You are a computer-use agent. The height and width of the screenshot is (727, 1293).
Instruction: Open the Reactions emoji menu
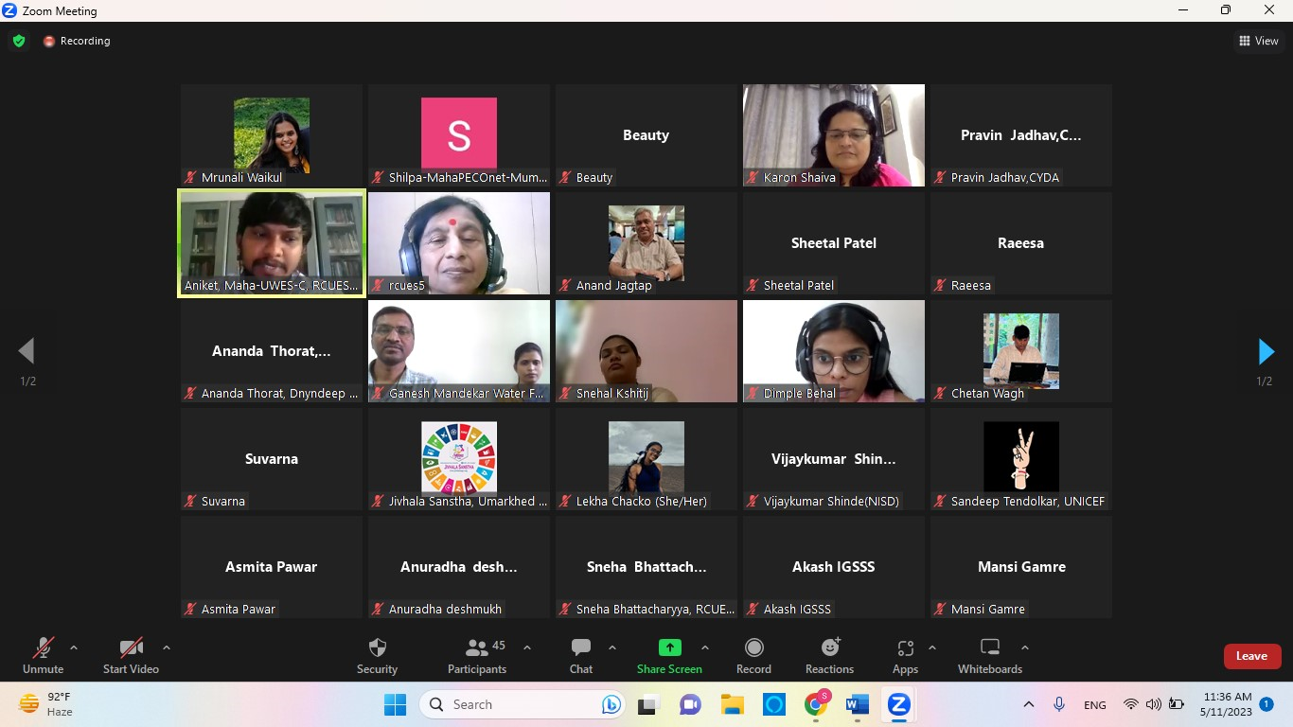(x=829, y=655)
